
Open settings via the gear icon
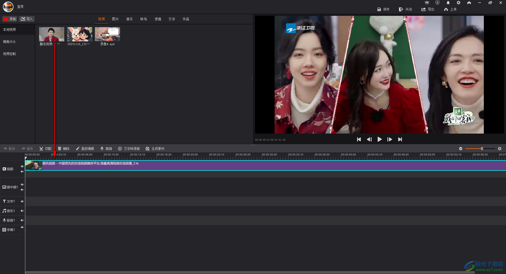[459, 3]
